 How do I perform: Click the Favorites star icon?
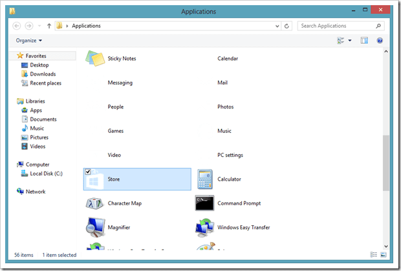click(20, 55)
